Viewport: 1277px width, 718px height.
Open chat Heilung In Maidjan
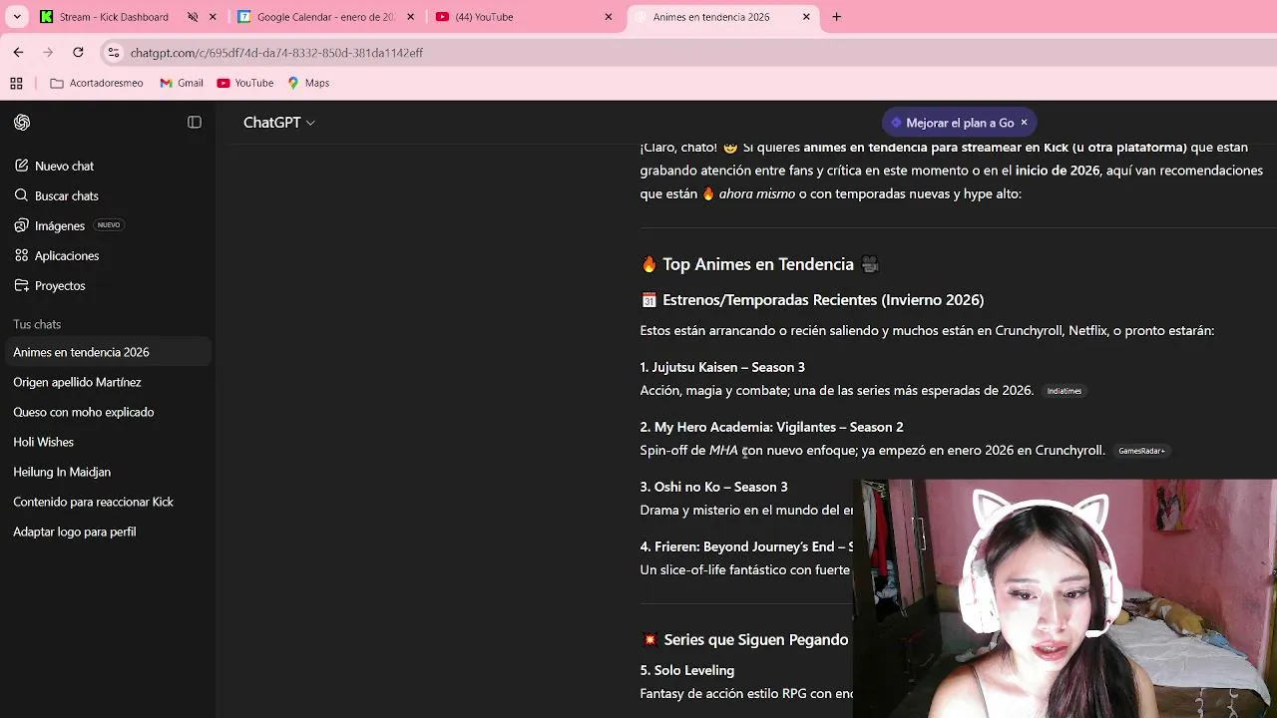click(106, 472)
